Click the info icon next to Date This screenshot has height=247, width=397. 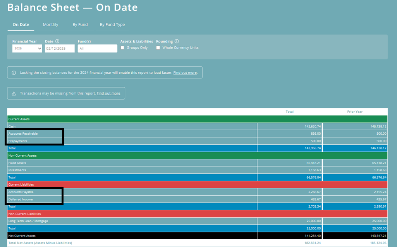(x=57, y=41)
